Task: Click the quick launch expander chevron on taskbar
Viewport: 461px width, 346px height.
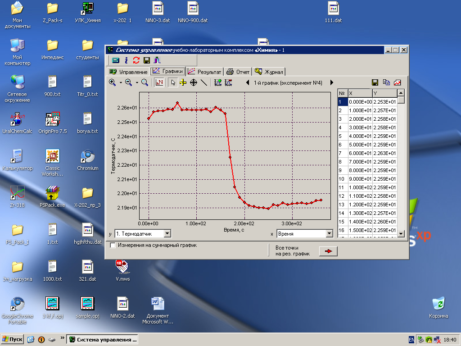Action: tap(62, 338)
